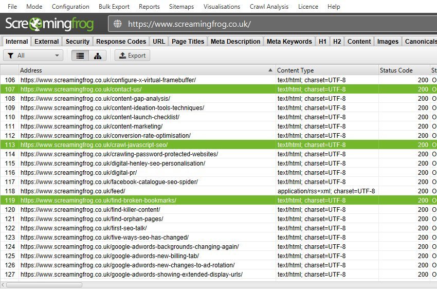Screen dimensions: 437x290
Task: Click the URL input field
Action: coord(278,24)
